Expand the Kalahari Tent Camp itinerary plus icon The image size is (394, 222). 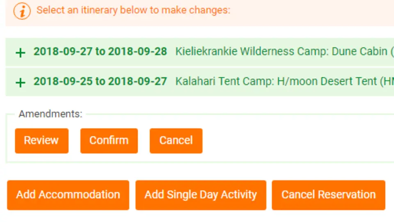tap(21, 82)
